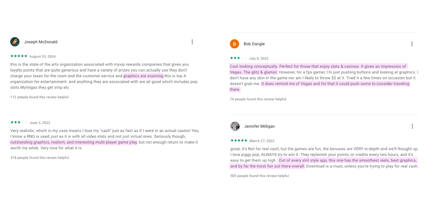Click the highlighted phrase "graphics are stunning"
This screenshot has width=430, height=213.
pos(143,76)
